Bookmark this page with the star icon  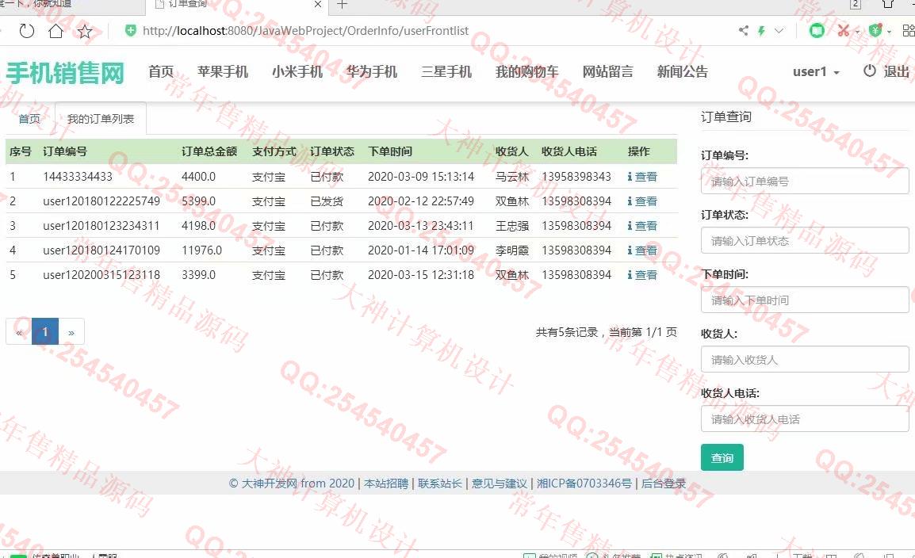click(x=85, y=31)
